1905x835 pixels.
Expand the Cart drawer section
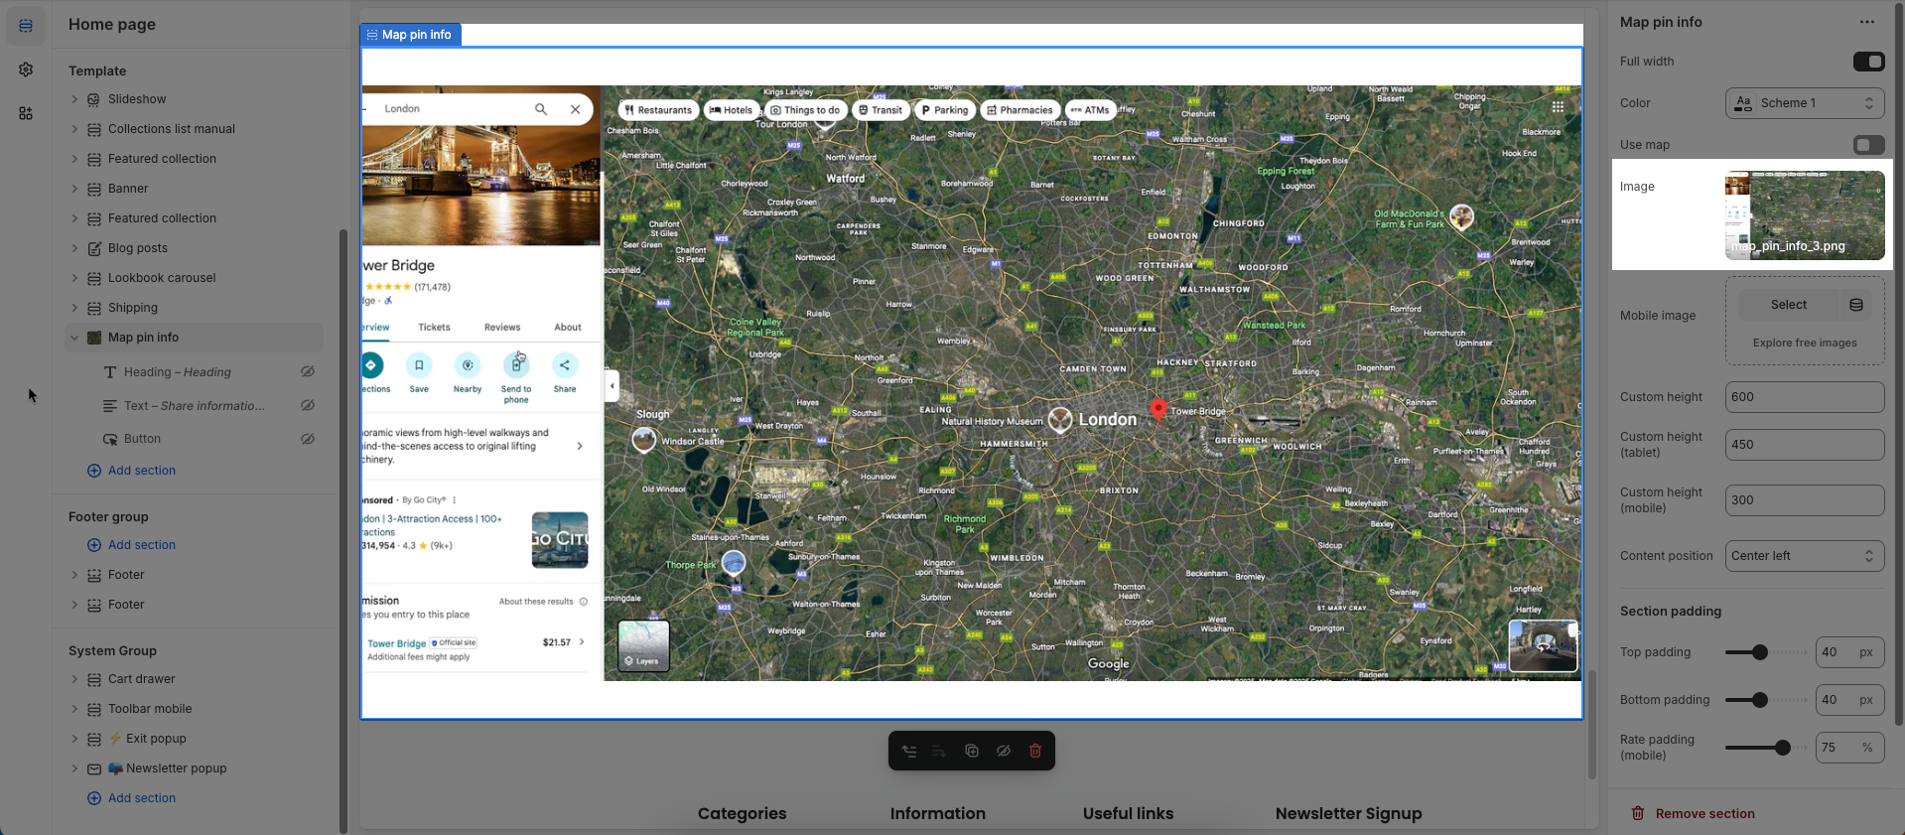(x=74, y=679)
